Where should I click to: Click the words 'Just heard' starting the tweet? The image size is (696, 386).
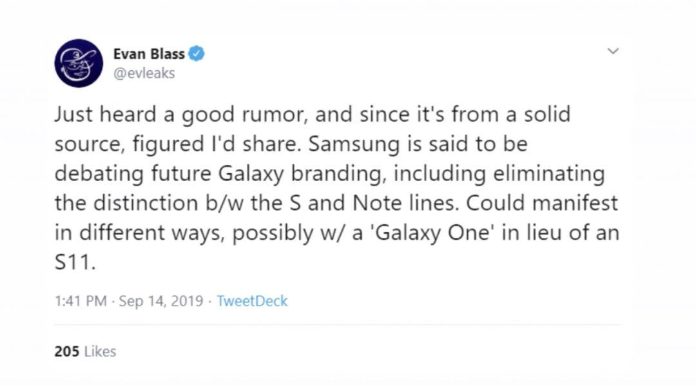click(x=100, y=115)
